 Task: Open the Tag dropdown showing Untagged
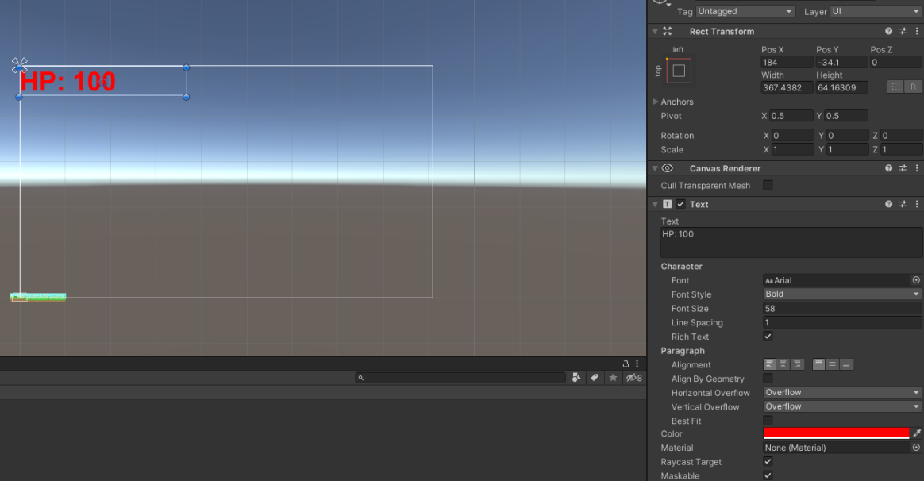click(x=745, y=11)
